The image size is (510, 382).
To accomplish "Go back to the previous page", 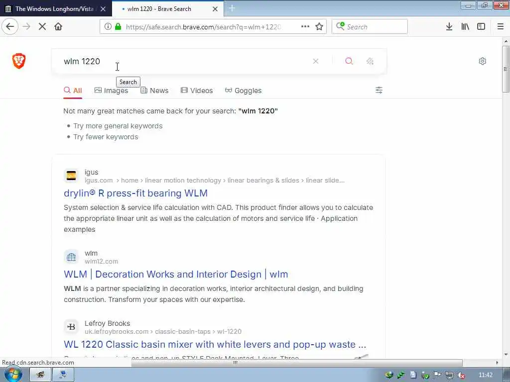I will 10,27.
